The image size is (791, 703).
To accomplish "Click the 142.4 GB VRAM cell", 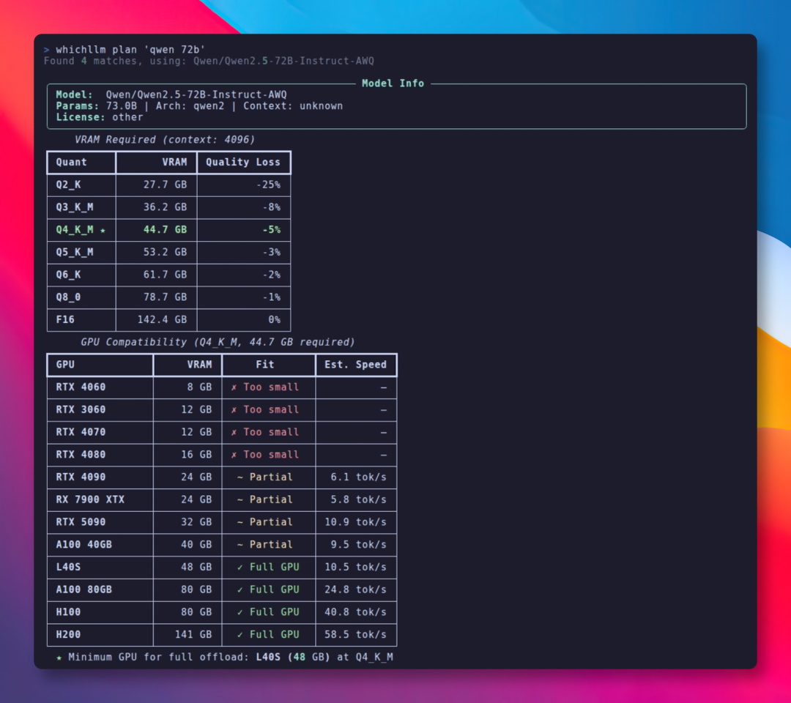I will (162, 320).
